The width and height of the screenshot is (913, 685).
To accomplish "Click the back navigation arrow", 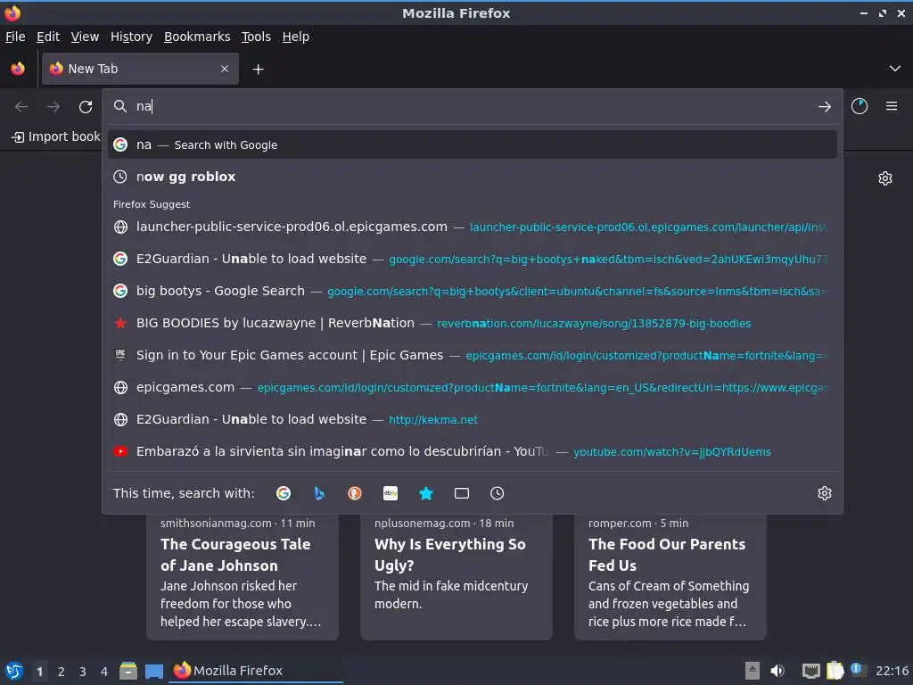I will tap(21, 107).
